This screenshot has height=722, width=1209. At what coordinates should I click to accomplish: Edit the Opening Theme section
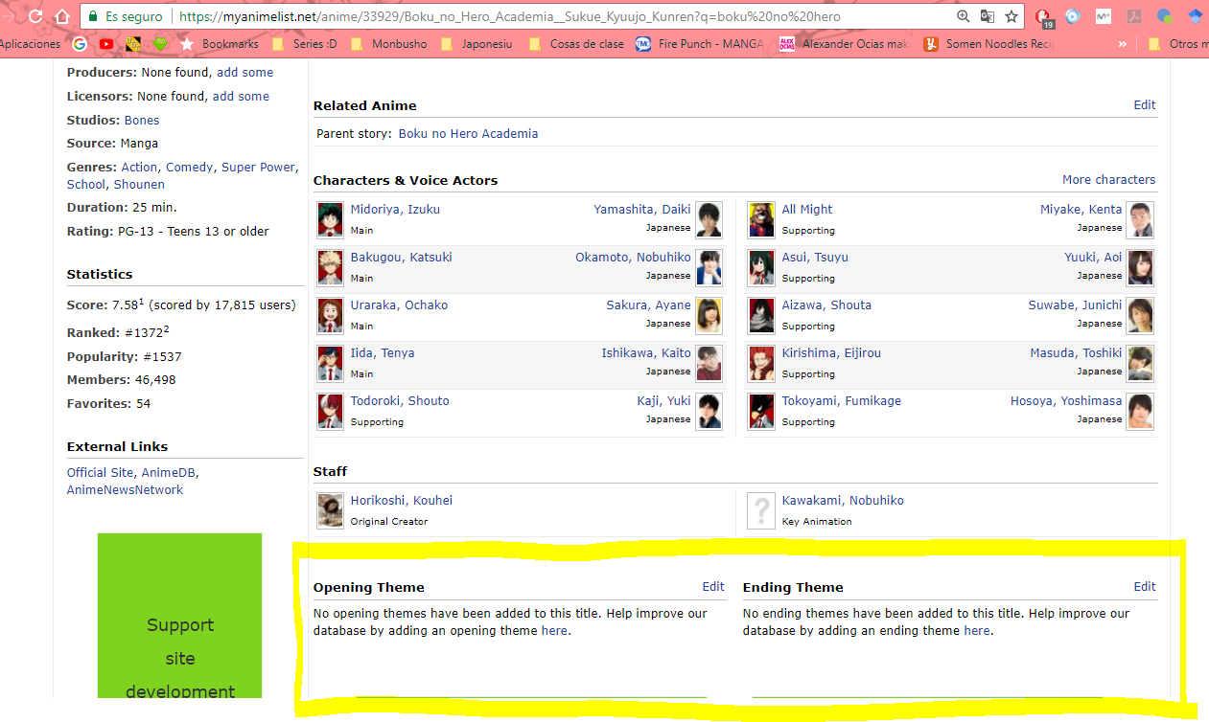coord(712,587)
